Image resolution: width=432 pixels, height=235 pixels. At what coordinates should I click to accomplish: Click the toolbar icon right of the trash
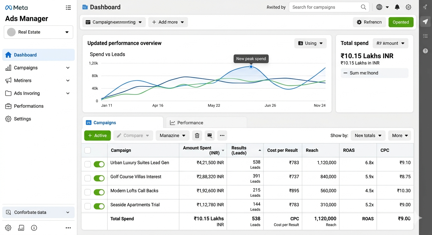(x=210, y=136)
